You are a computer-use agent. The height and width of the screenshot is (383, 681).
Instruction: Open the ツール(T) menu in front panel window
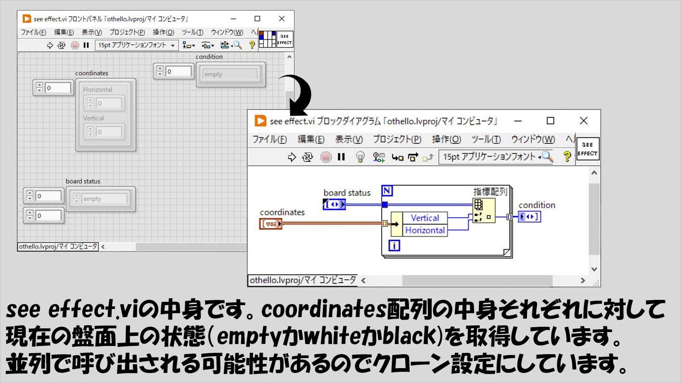pyautogui.click(x=192, y=32)
